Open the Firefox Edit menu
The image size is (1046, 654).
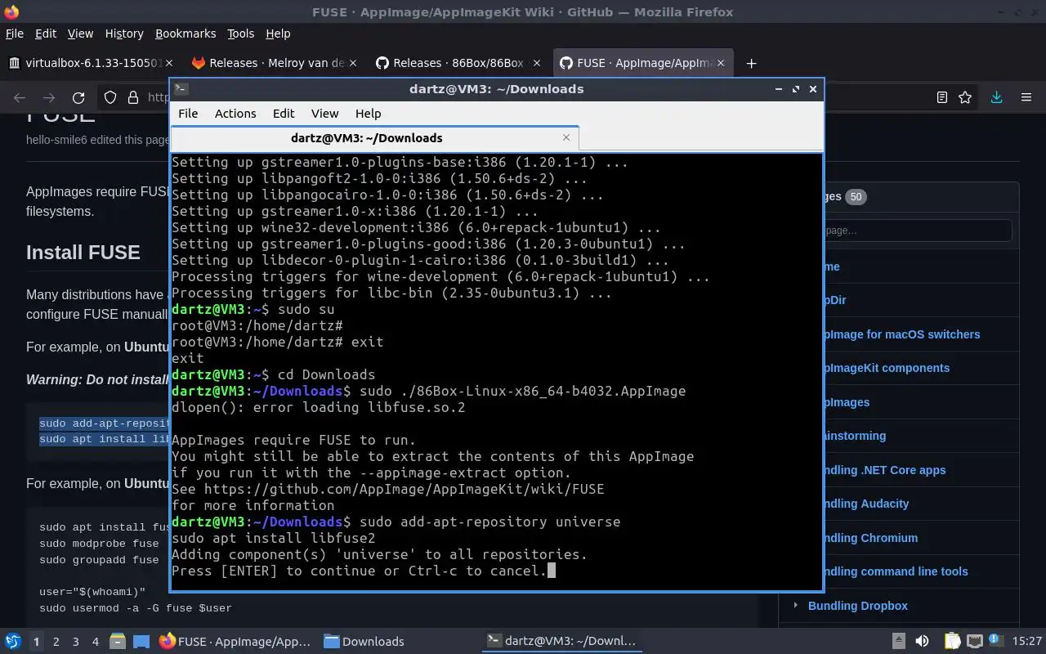pos(45,34)
